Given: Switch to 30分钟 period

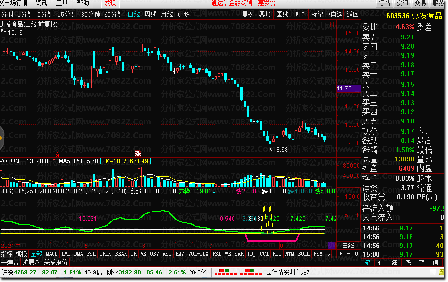Looking at the screenshot, I should (x=90, y=14).
